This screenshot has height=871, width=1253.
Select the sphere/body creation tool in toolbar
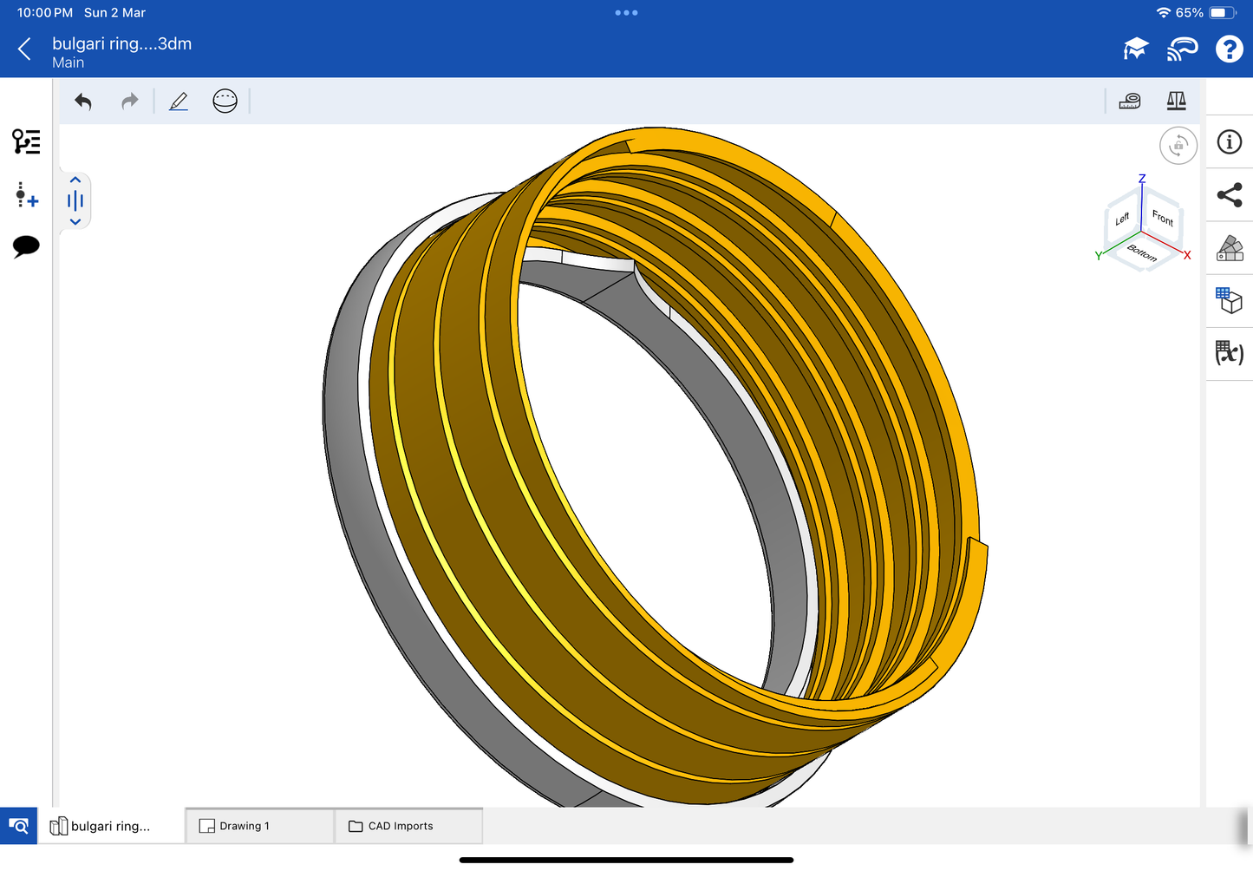tap(225, 101)
